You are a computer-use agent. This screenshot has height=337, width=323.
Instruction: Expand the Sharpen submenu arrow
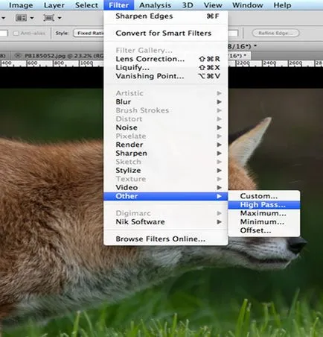(x=219, y=154)
